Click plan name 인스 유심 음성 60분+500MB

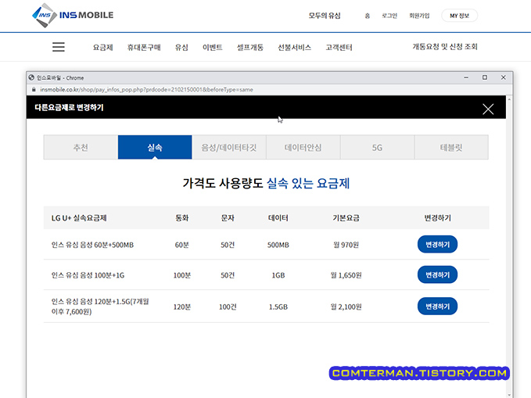click(92, 245)
